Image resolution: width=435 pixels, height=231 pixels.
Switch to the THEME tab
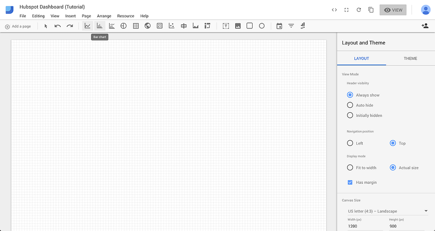click(410, 59)
